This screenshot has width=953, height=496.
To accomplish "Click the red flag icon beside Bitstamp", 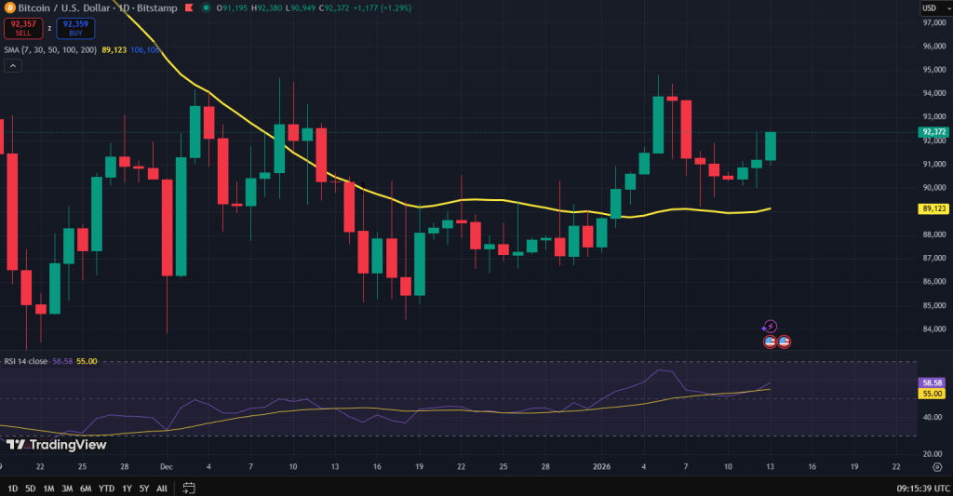I will [189, 7].
